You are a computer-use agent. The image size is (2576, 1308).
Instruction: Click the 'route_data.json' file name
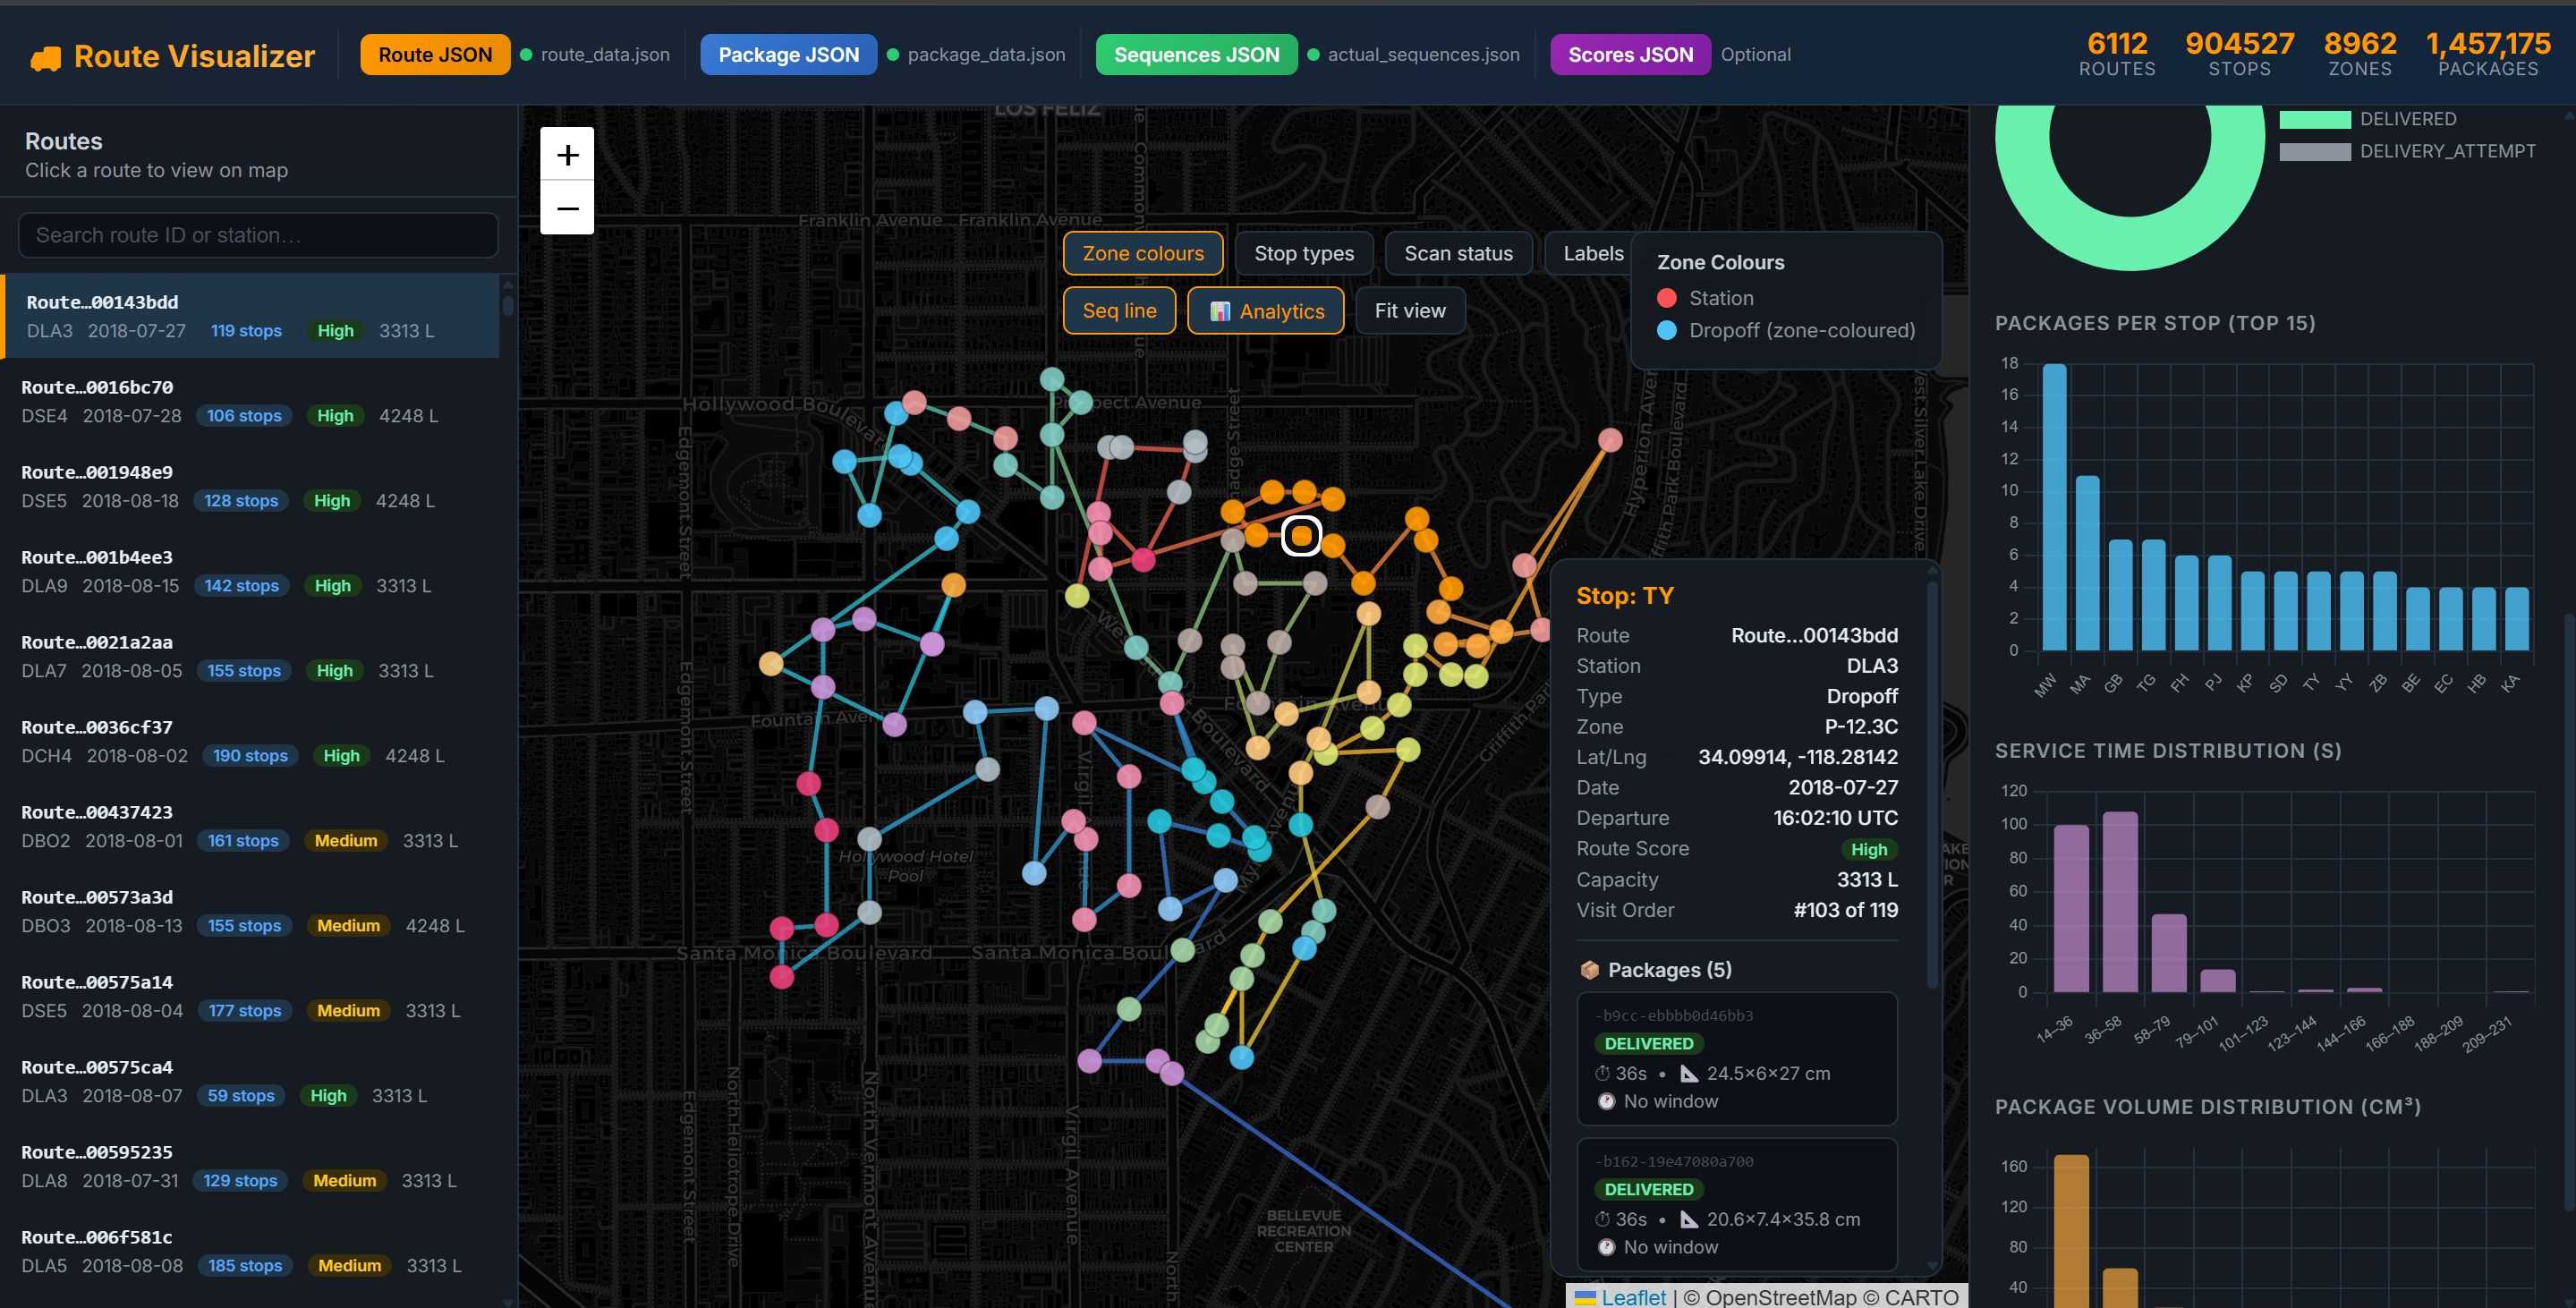pos(605,55)
